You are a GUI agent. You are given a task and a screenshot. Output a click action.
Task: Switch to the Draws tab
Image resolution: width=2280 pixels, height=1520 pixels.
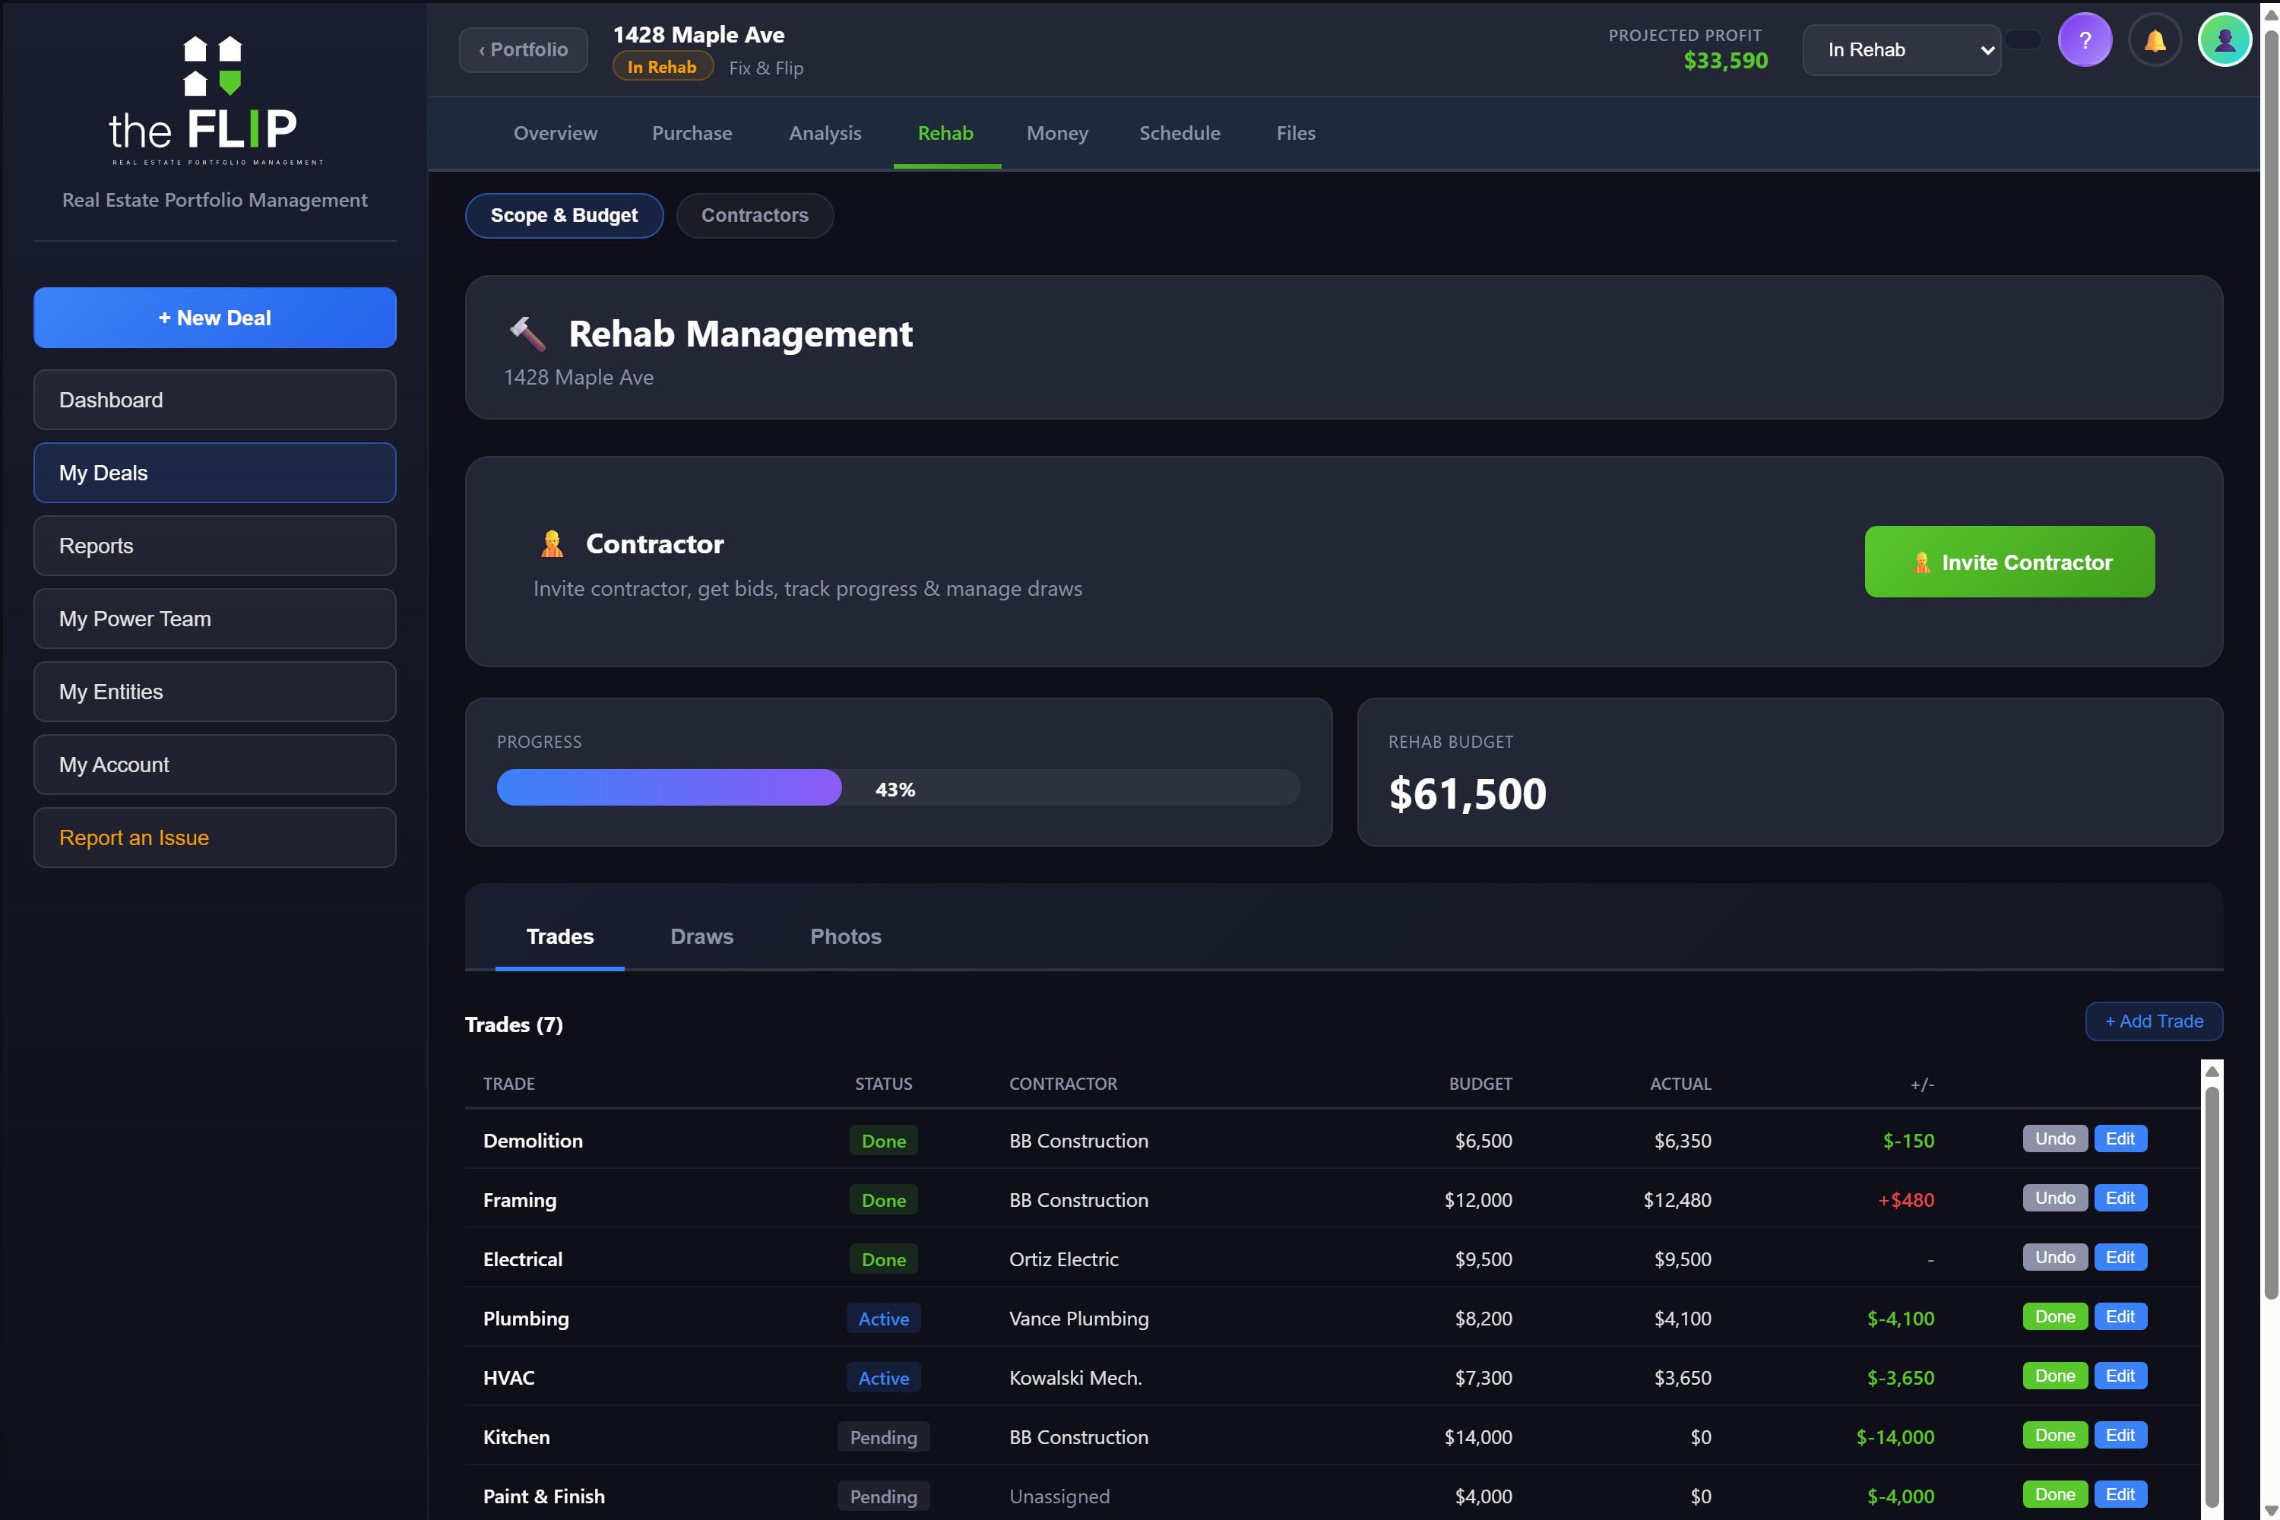(x=701, y=936)
